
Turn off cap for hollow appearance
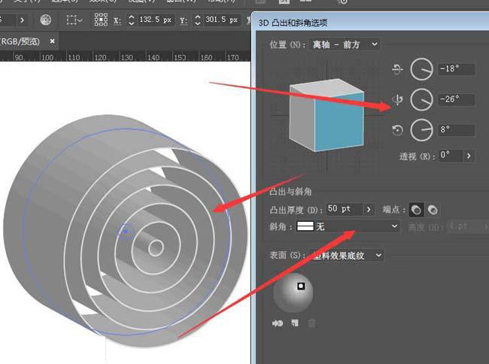click(x=433, y=209)
